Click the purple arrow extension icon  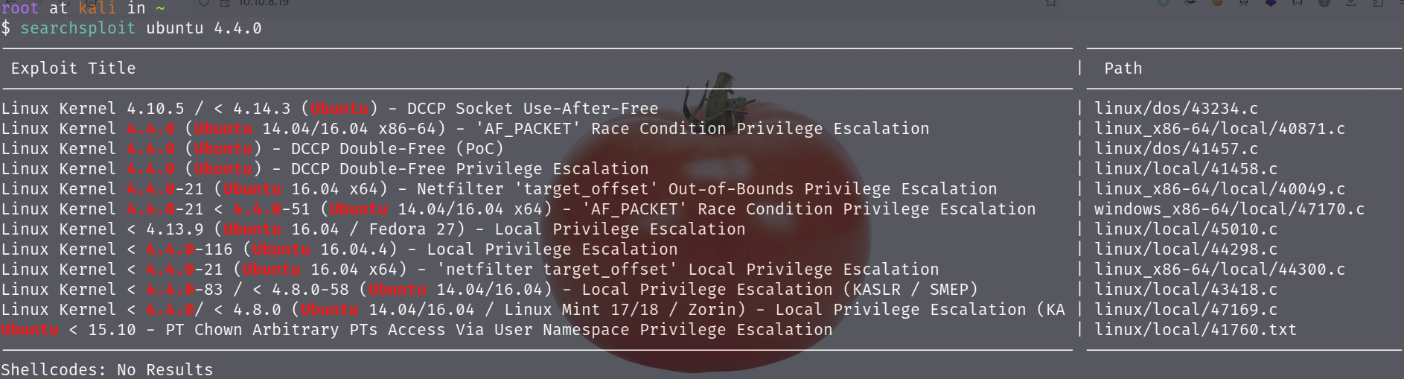point(1271,2)
